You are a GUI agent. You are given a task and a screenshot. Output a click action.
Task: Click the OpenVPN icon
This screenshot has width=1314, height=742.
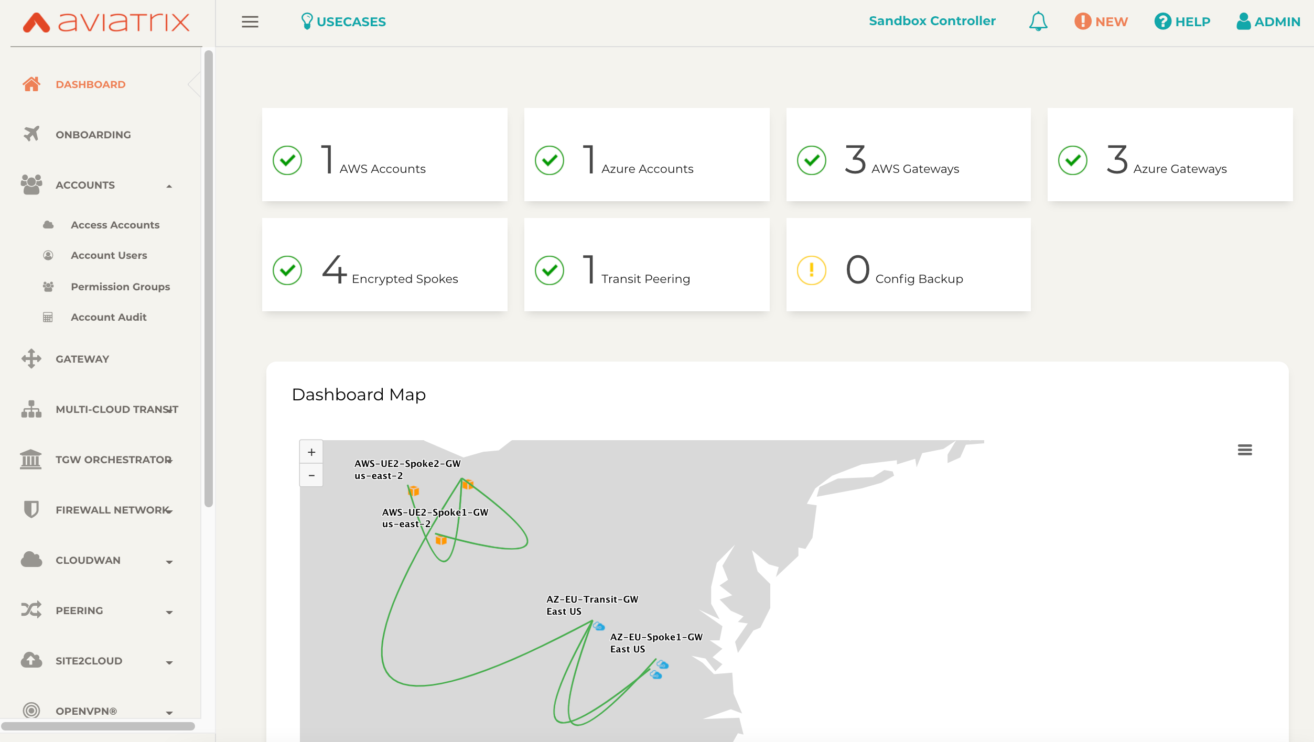(x=31, y=712)
